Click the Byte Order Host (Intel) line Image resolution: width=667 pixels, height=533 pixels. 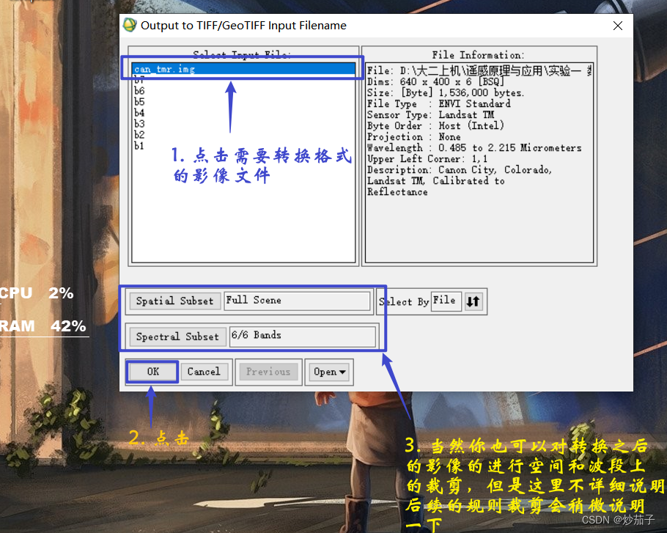coord(435,126)
